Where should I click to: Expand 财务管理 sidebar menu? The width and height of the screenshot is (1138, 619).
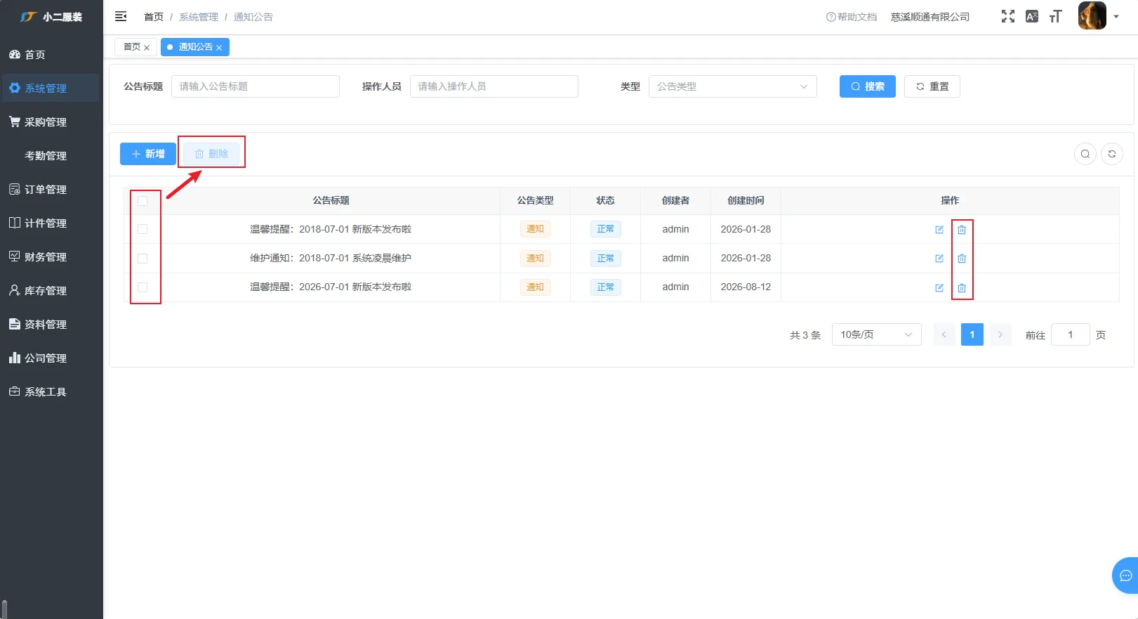[x=51, y=257]
